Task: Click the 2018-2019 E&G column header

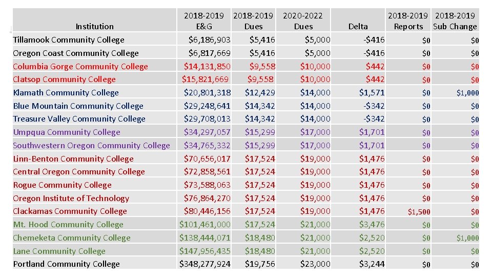Action: coord(204,21)
